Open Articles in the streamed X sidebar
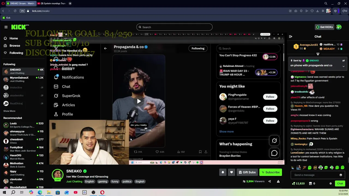The width and height of the screenshot is (349, 196). (x=64, y=105)
